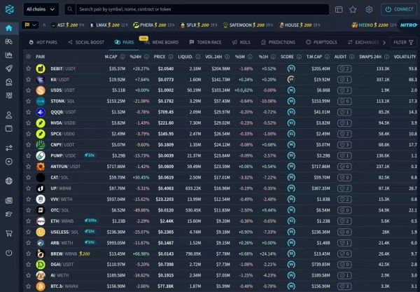420x292 pixels.
Task: Open the wallet sidebar icon
Action: pos(9,129)
